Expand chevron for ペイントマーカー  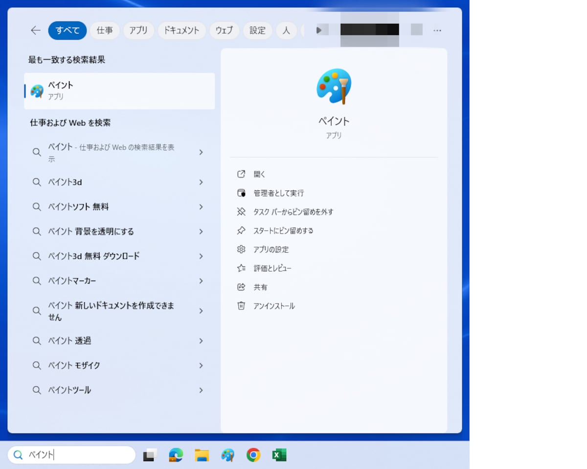click(201, 281)
